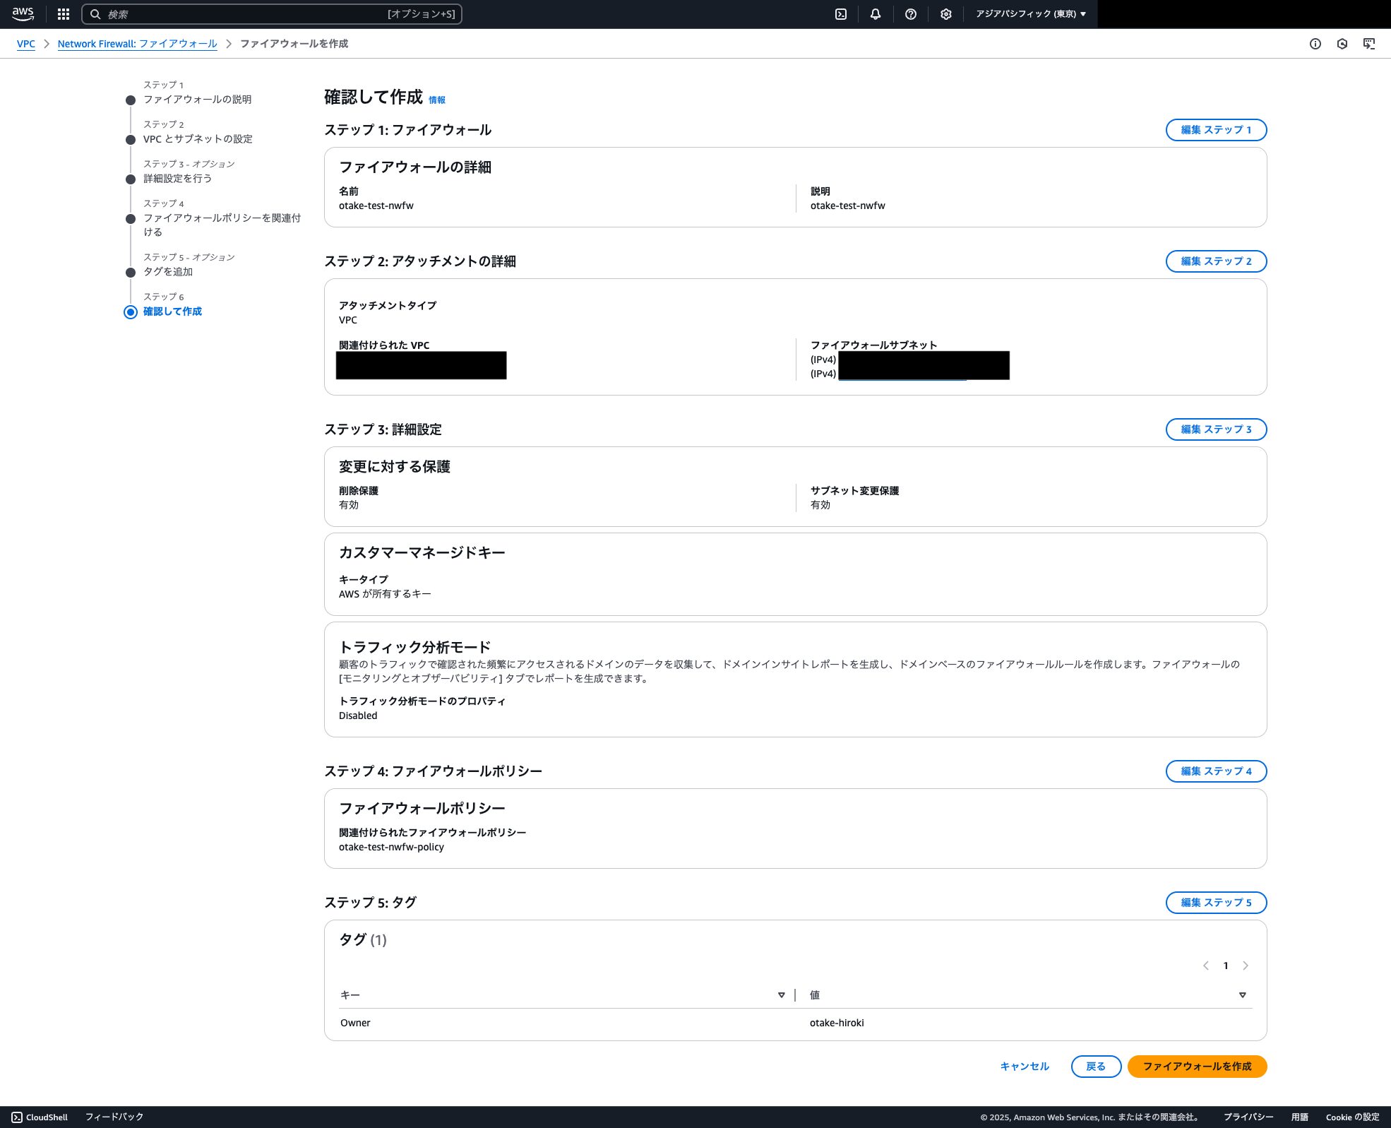Open the 情報 info link
Viewport: 1391px width, 1128px height.
click(437, 100)
